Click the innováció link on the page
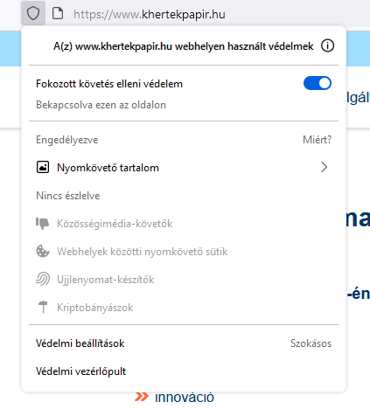 pos(185,399)
